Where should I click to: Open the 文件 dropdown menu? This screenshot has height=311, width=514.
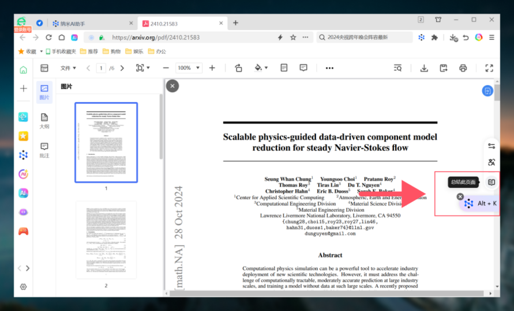[68, 68]
